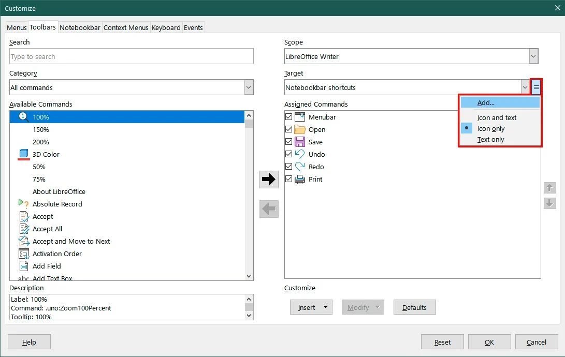Select the Accept All command icon
The image size is (565, 357).
(24, 229)
